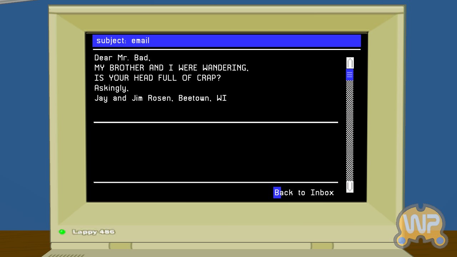
Task: Click 'MY BROTHER AND I WERE WANDERING' line
Action: (171, 68)
